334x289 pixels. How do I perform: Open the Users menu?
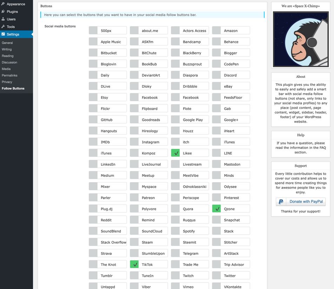16,19
